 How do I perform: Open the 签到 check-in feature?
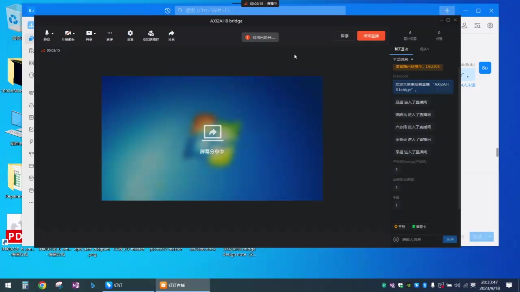click(x=400, y=227)
